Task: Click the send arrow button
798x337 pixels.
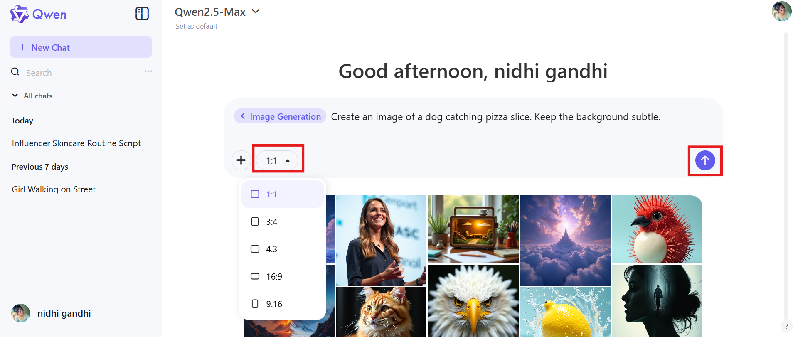Action: tap(705, 160)
